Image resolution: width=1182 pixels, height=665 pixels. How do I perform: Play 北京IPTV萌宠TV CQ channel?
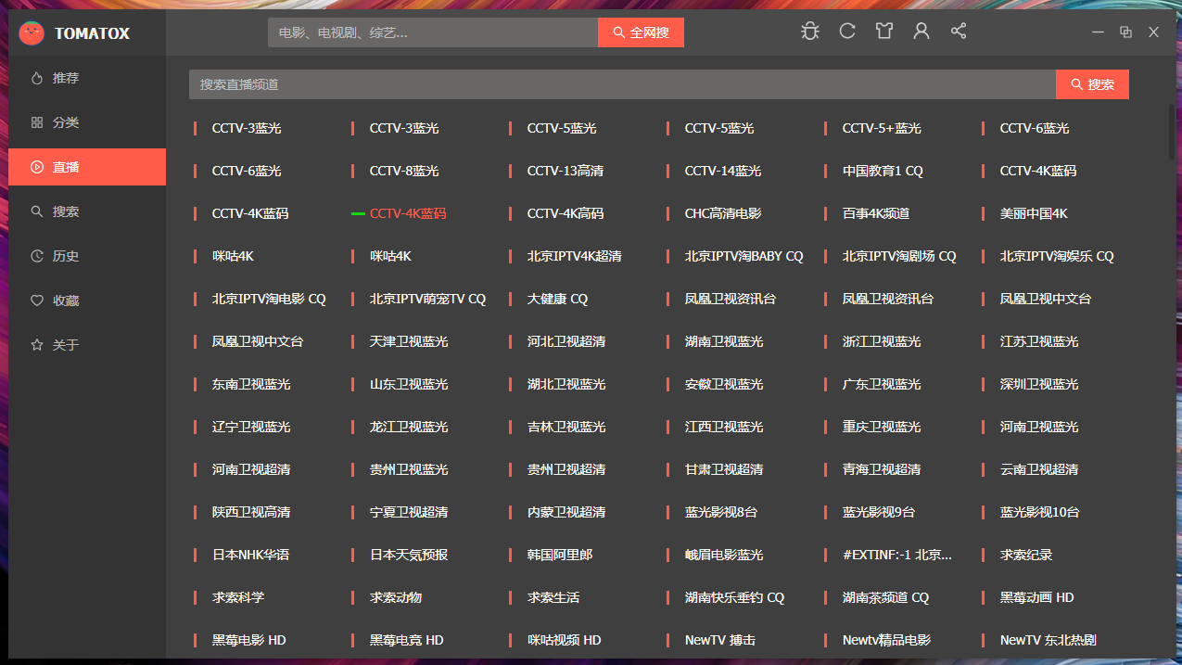427,299
